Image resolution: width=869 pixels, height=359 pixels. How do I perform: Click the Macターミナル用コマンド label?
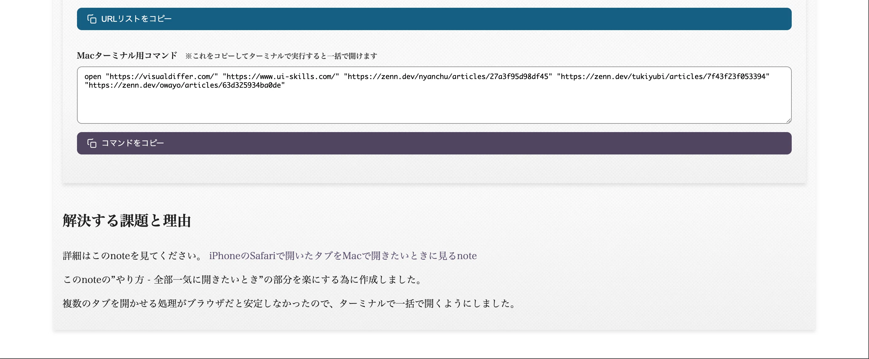[127, 56]
